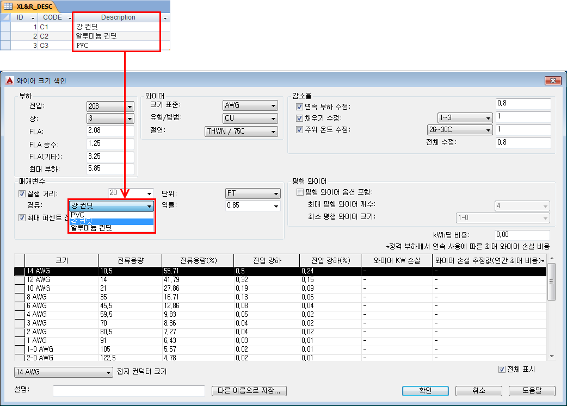Click the table's vertical scrollbar thumb
The height and width of the screenshot is (406, 567).
click(551, 282)
